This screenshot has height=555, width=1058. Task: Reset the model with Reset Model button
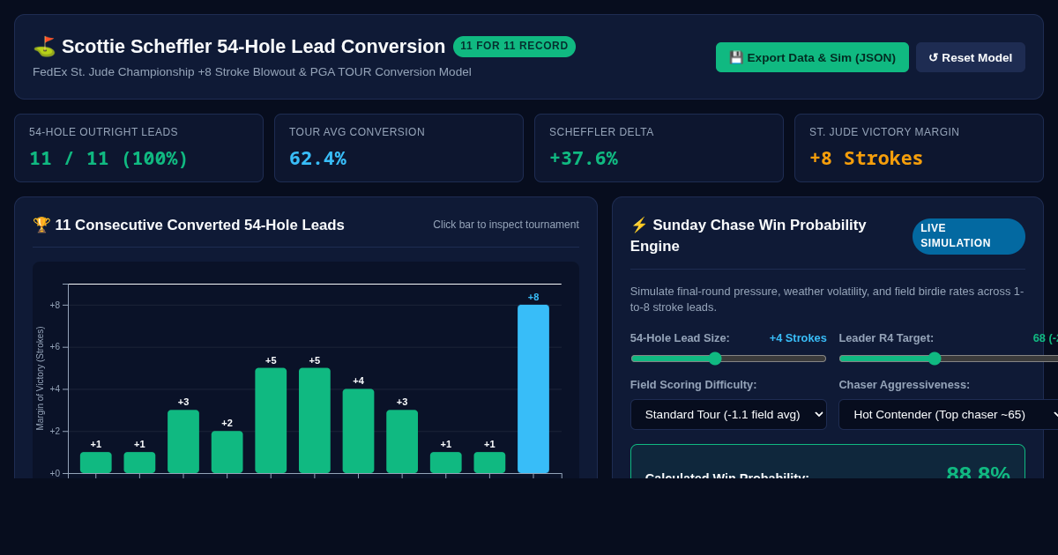click(971, 57)
